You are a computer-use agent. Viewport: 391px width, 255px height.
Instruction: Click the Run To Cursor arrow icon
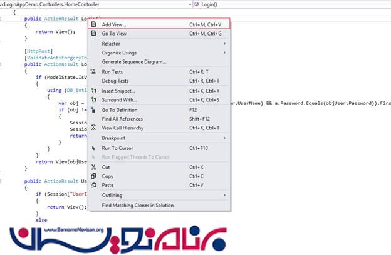click(x=94, y=147)
